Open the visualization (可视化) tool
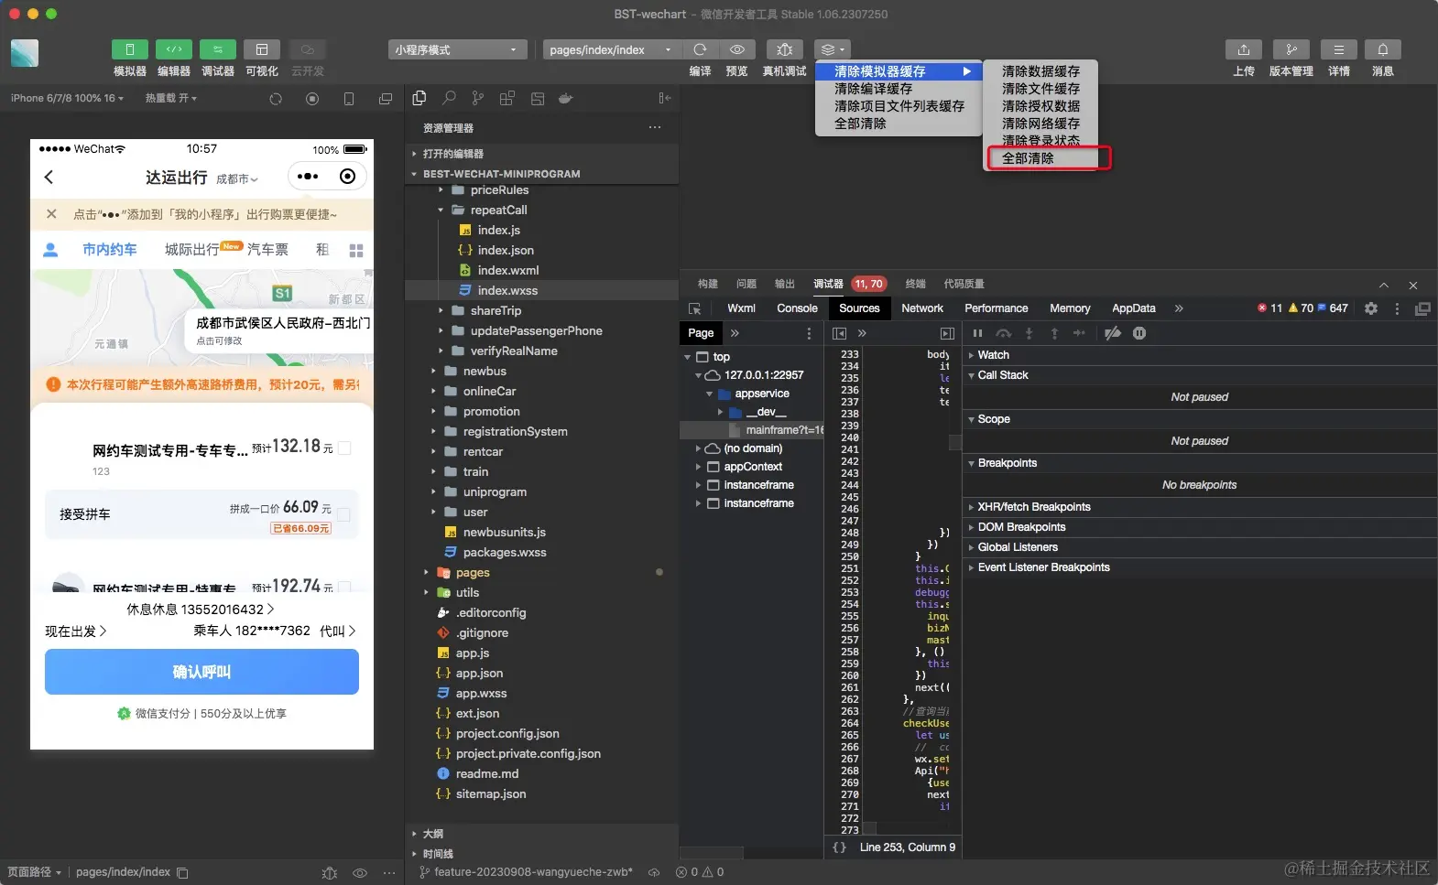This screenshot has height=885, width=1438. point(261,49)
